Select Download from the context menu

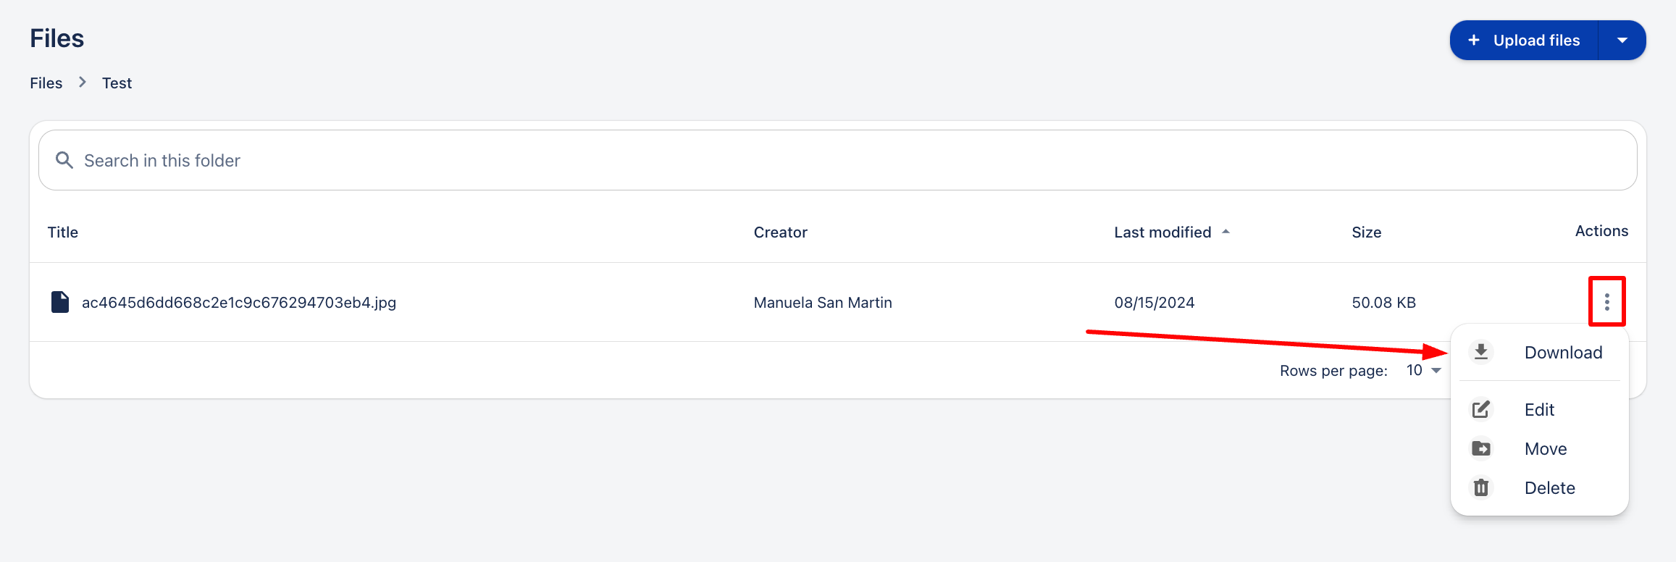[x=1563, y=353]
